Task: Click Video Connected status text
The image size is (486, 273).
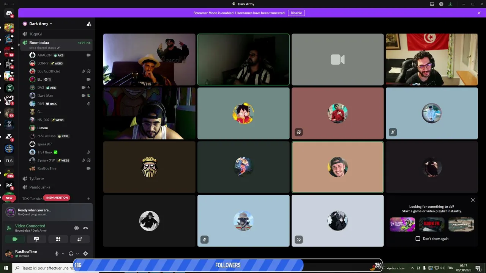Action: (30, 226)
